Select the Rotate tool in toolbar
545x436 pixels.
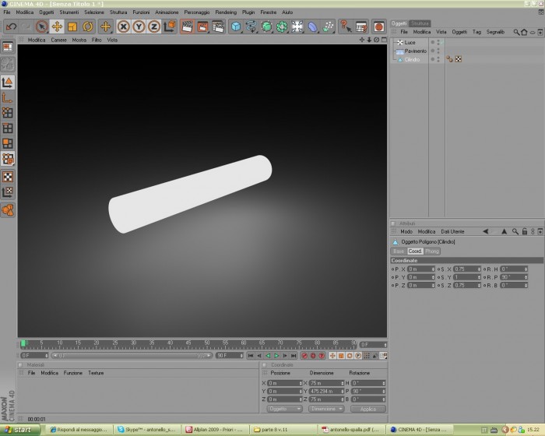coord(87,26)
